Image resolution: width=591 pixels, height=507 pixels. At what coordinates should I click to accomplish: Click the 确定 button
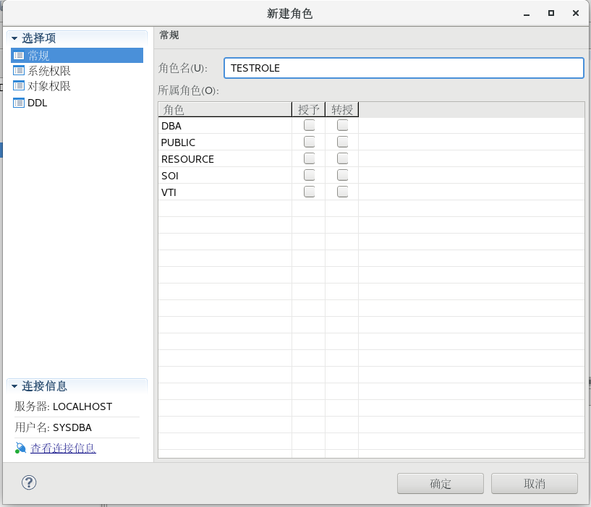click(x=439, y=483)
